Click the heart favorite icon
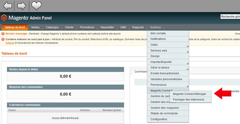Screen dimensions: 240x124 [36, 6]
